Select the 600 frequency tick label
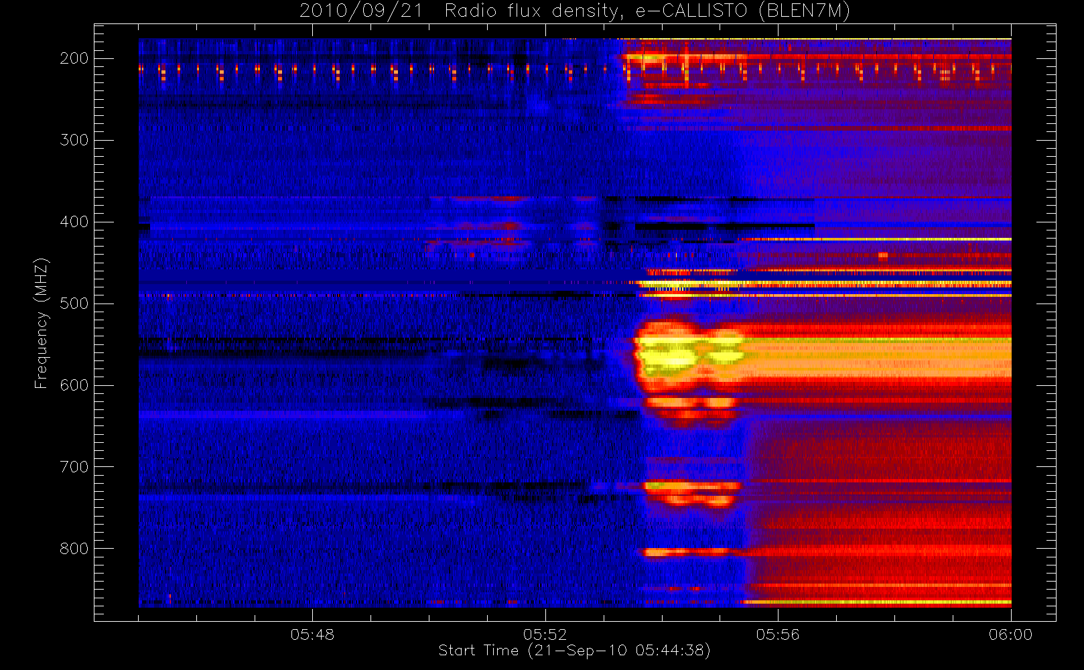1084x670 pixels. click(x=74, y=385)
